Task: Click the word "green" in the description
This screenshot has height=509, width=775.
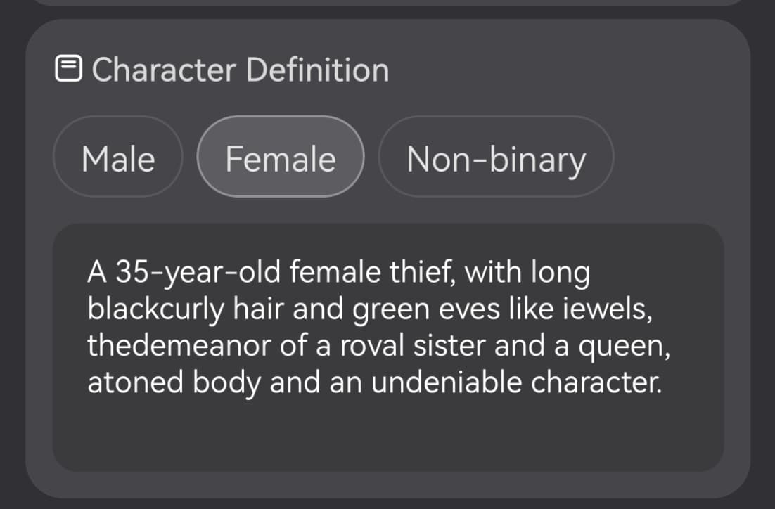Action: 391,310
